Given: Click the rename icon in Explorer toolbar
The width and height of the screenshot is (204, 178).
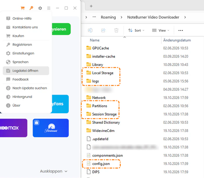Looking at the screenshot, I should click(x=90, y=30).
